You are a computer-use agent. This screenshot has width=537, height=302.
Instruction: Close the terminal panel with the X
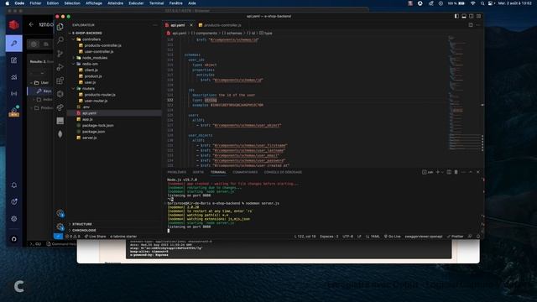478,172
